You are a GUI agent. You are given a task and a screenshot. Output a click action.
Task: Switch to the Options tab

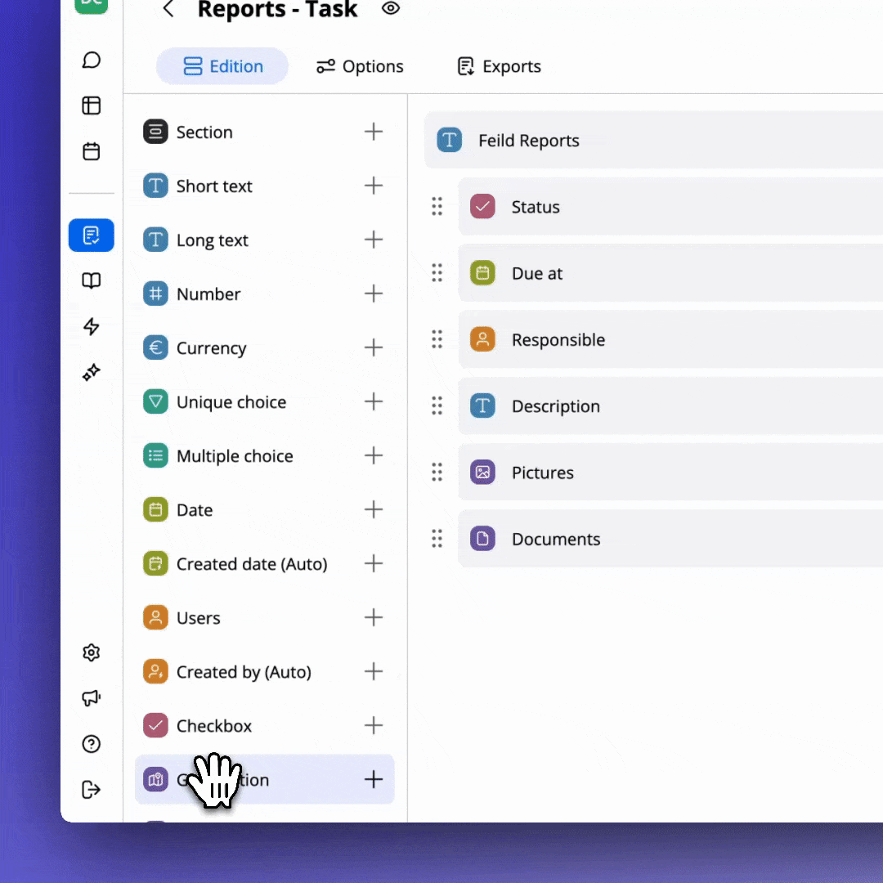pos(360,66)
